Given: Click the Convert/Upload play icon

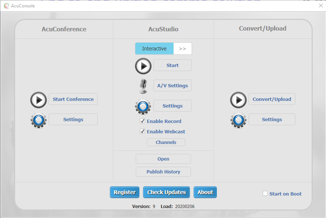Looking at the screenshot, I should pyautogui.click(x=239, y=100).
